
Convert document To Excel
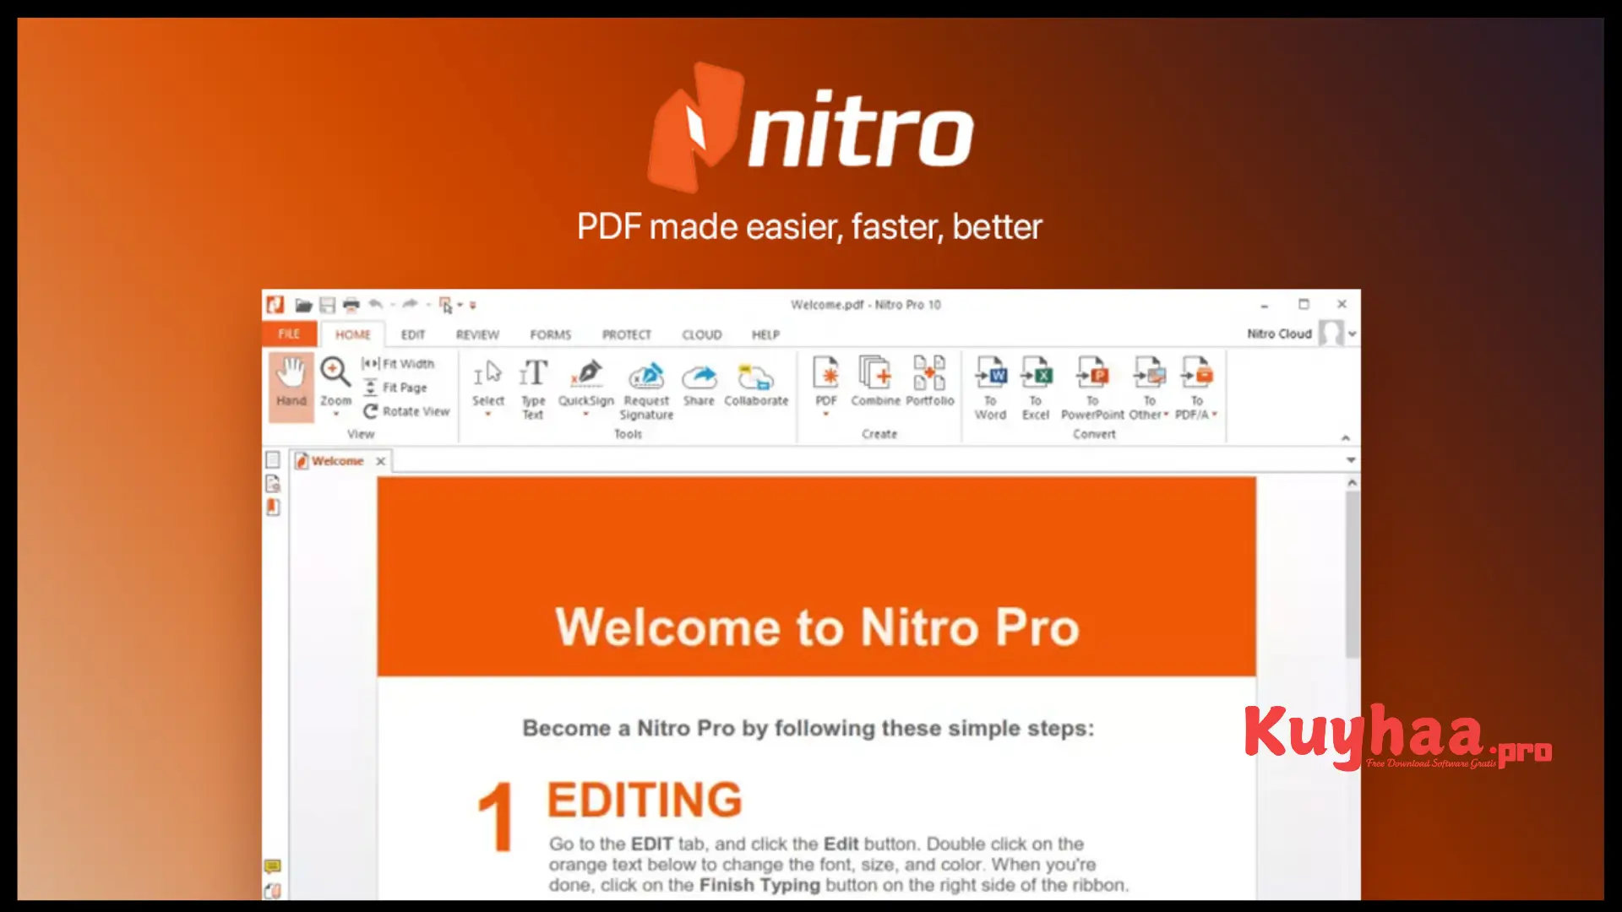click(1036, 388)
